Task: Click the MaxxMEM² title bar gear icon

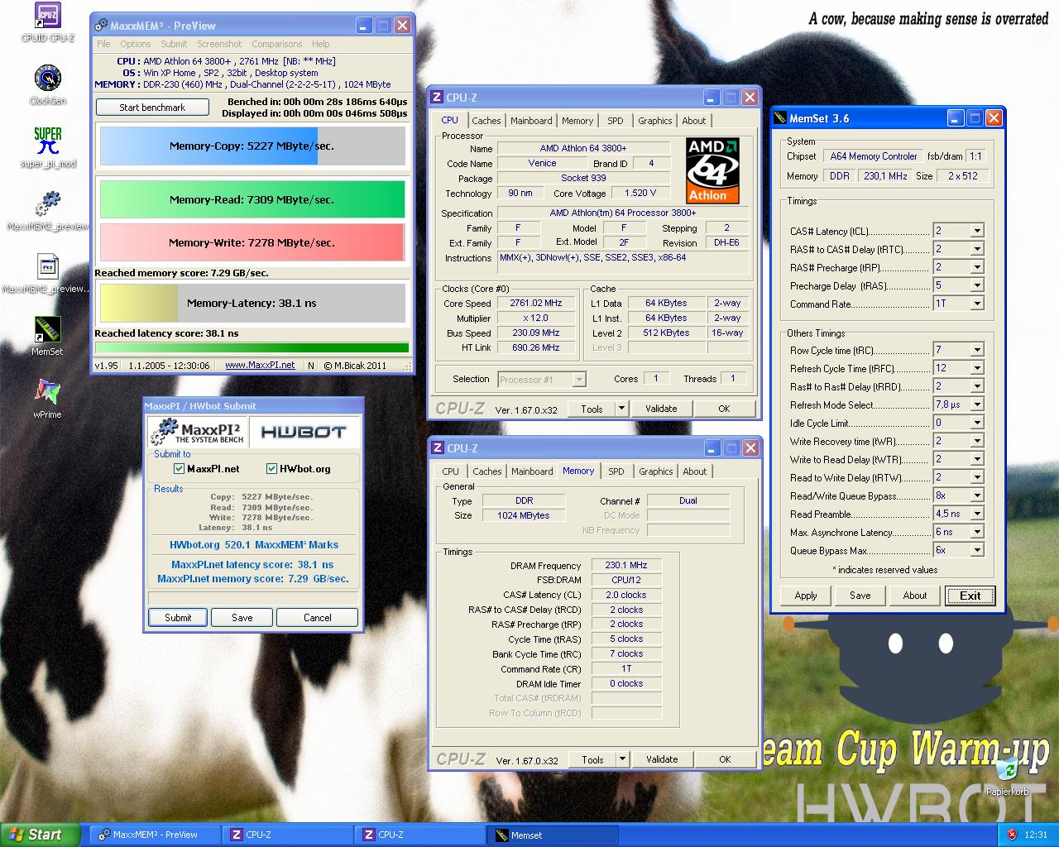Action: [102, 26]
